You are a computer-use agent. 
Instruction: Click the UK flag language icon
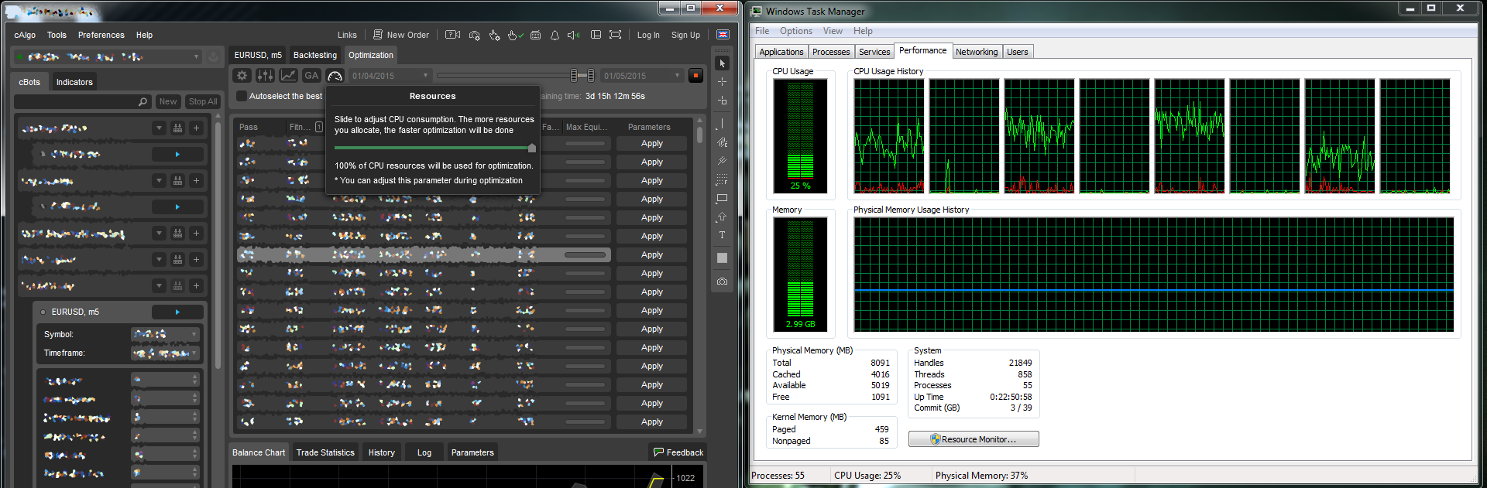tap(723, 35)
